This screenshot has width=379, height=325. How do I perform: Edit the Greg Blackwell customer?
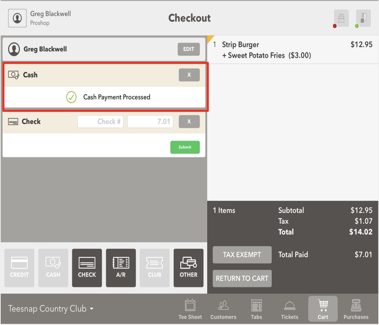(x=188, y=49)
